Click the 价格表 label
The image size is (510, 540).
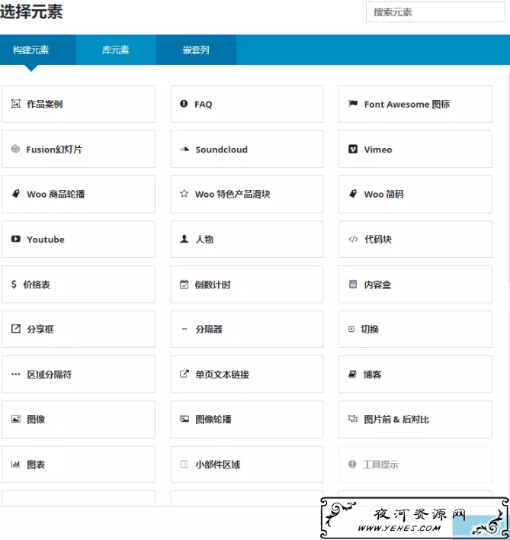[x=37, y=284]
